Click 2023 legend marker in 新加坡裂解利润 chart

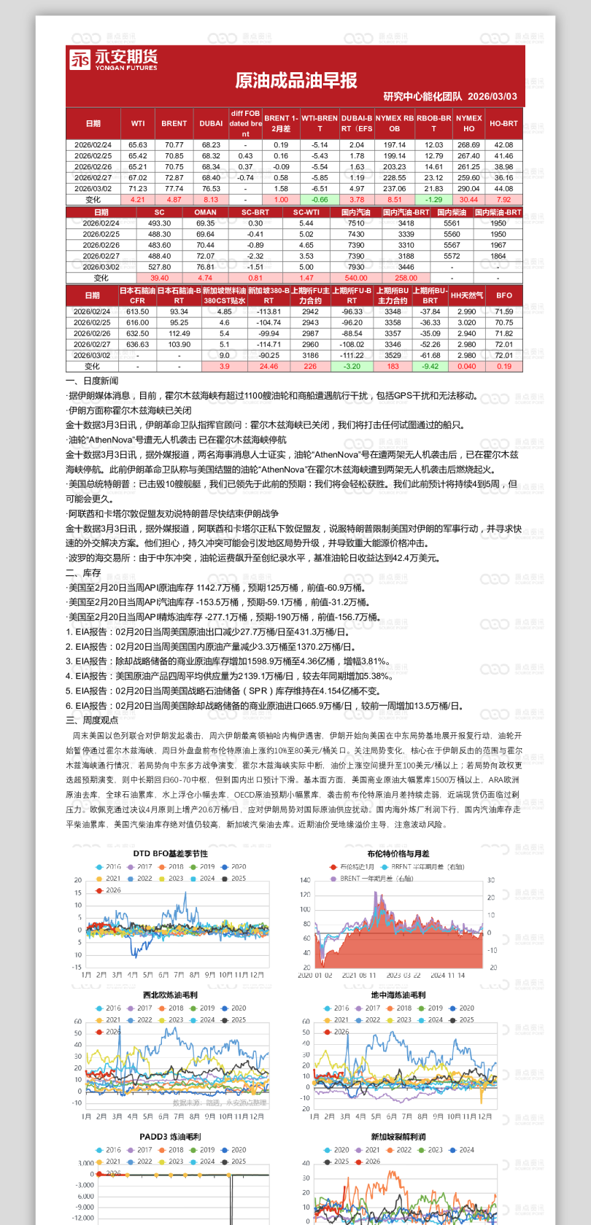(421, 1150)
